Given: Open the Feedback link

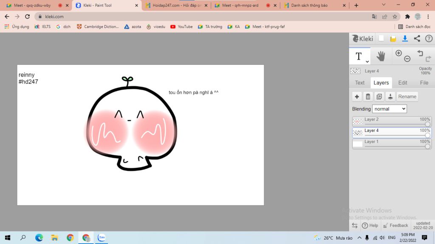Looking at the screenshot, I should (395, 225).
